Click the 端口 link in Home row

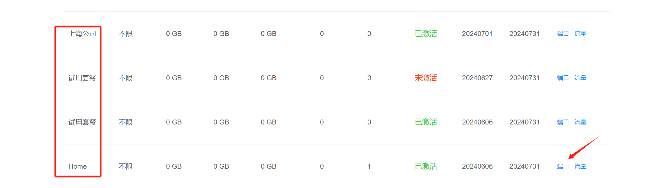pos(563,166)
